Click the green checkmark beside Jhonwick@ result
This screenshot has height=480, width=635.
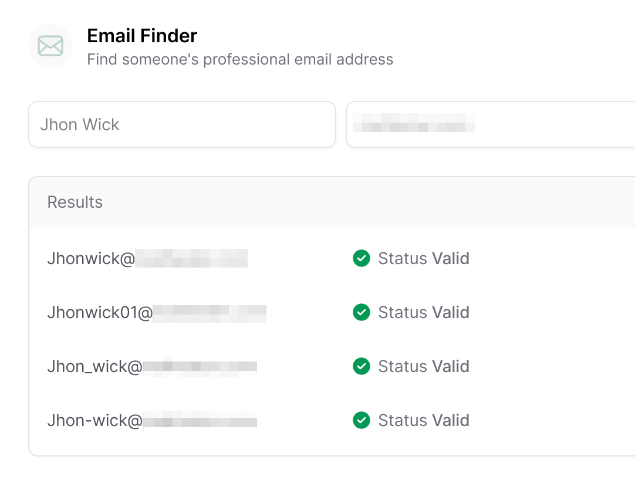click(x=362, y=258)
